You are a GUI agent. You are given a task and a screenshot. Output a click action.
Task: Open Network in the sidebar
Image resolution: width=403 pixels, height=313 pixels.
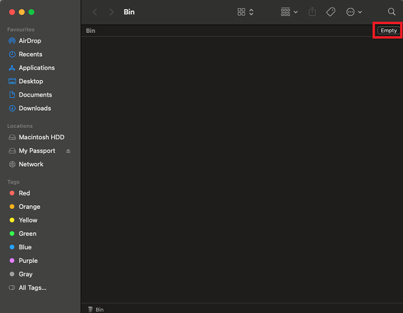(31, 164)
